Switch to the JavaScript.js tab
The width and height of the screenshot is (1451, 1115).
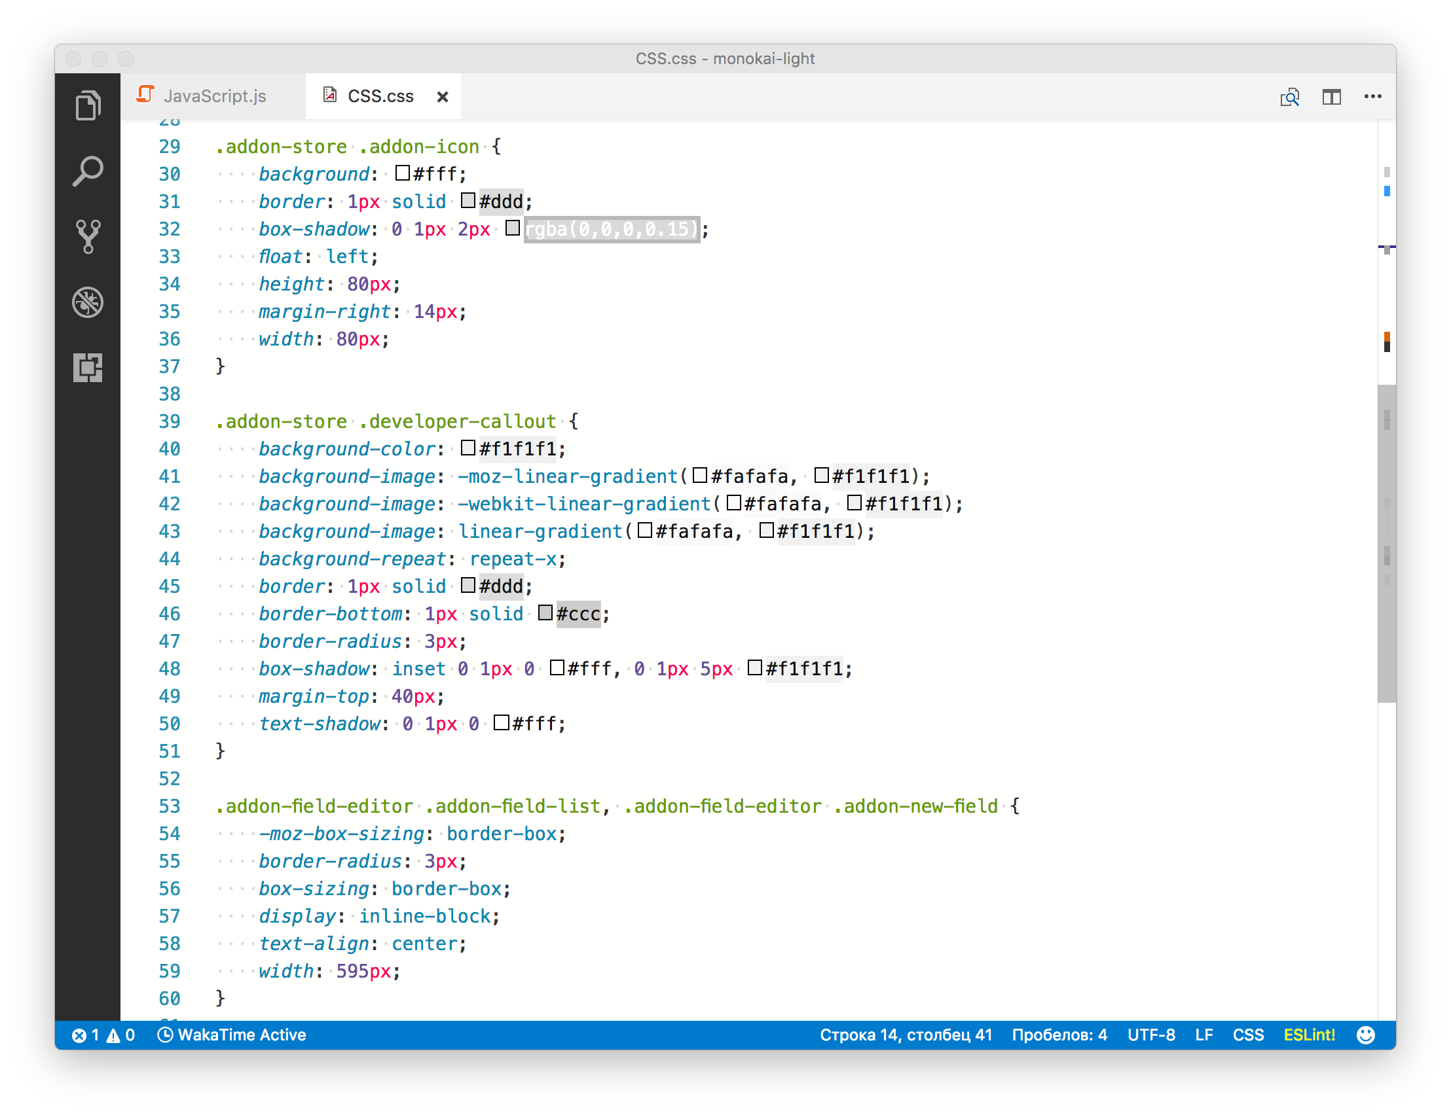pos(214,96)
